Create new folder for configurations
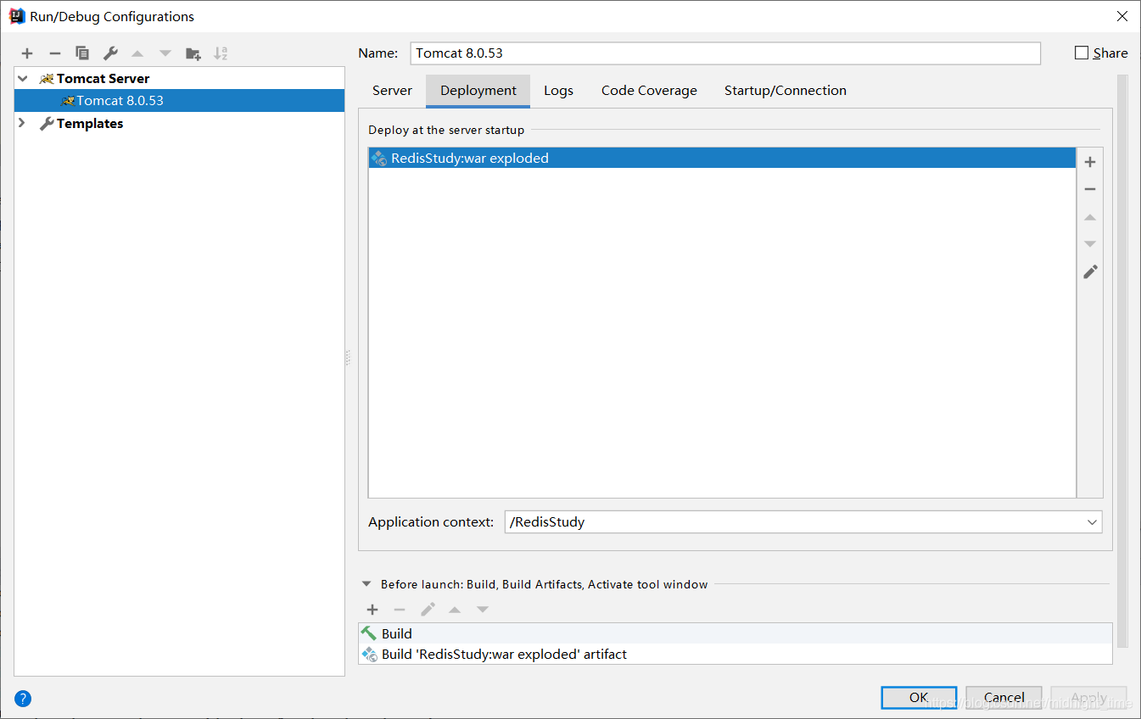This screenshot has height=719, width=1141. tap(193, 53)
